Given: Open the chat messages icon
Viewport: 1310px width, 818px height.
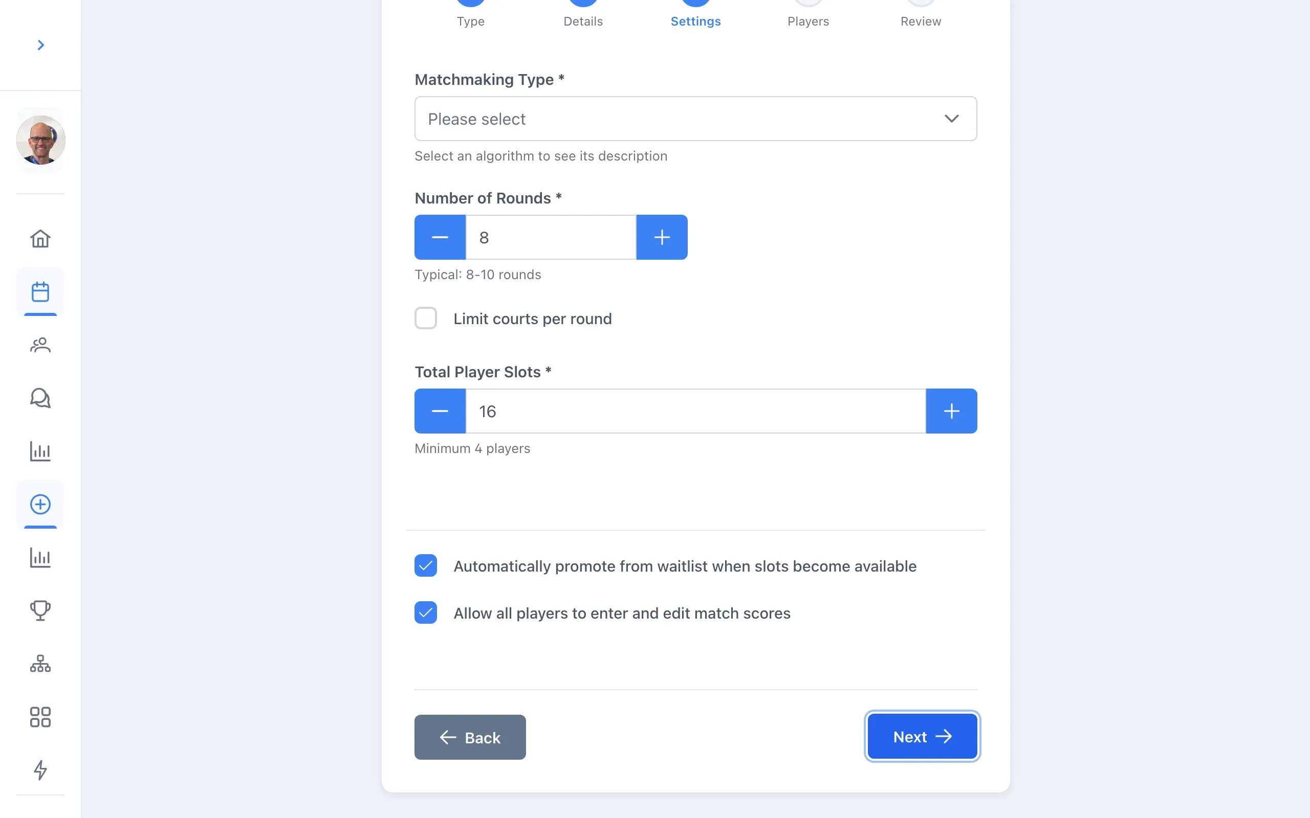Looking at the screenshot, I should pos(40,398).
